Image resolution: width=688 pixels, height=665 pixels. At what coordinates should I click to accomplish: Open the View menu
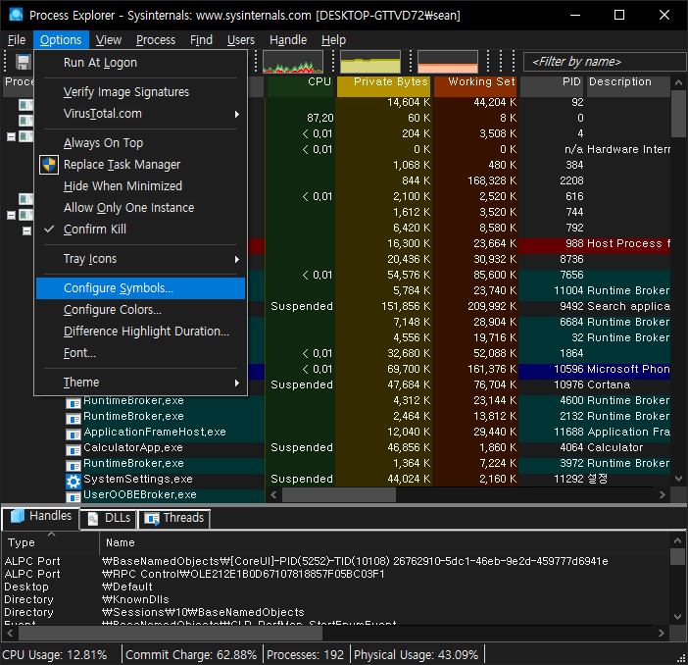pos(109,40)
